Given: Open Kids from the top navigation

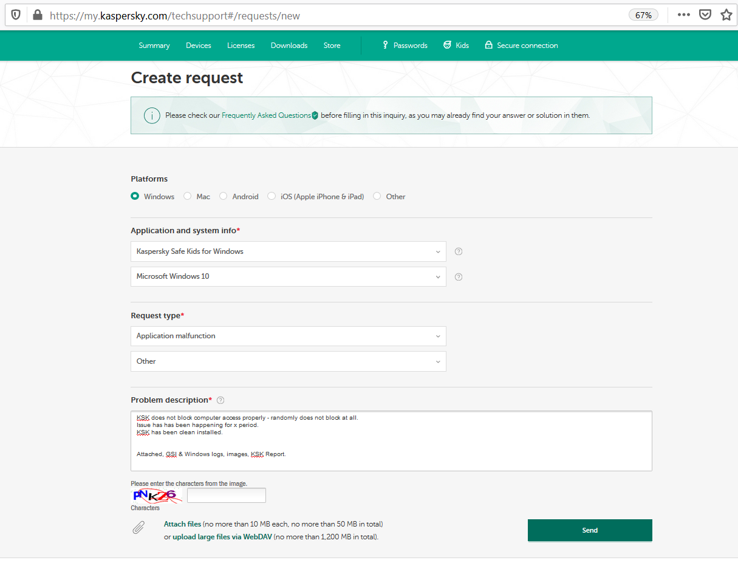Looking at the screenshot, I should 456,46.
